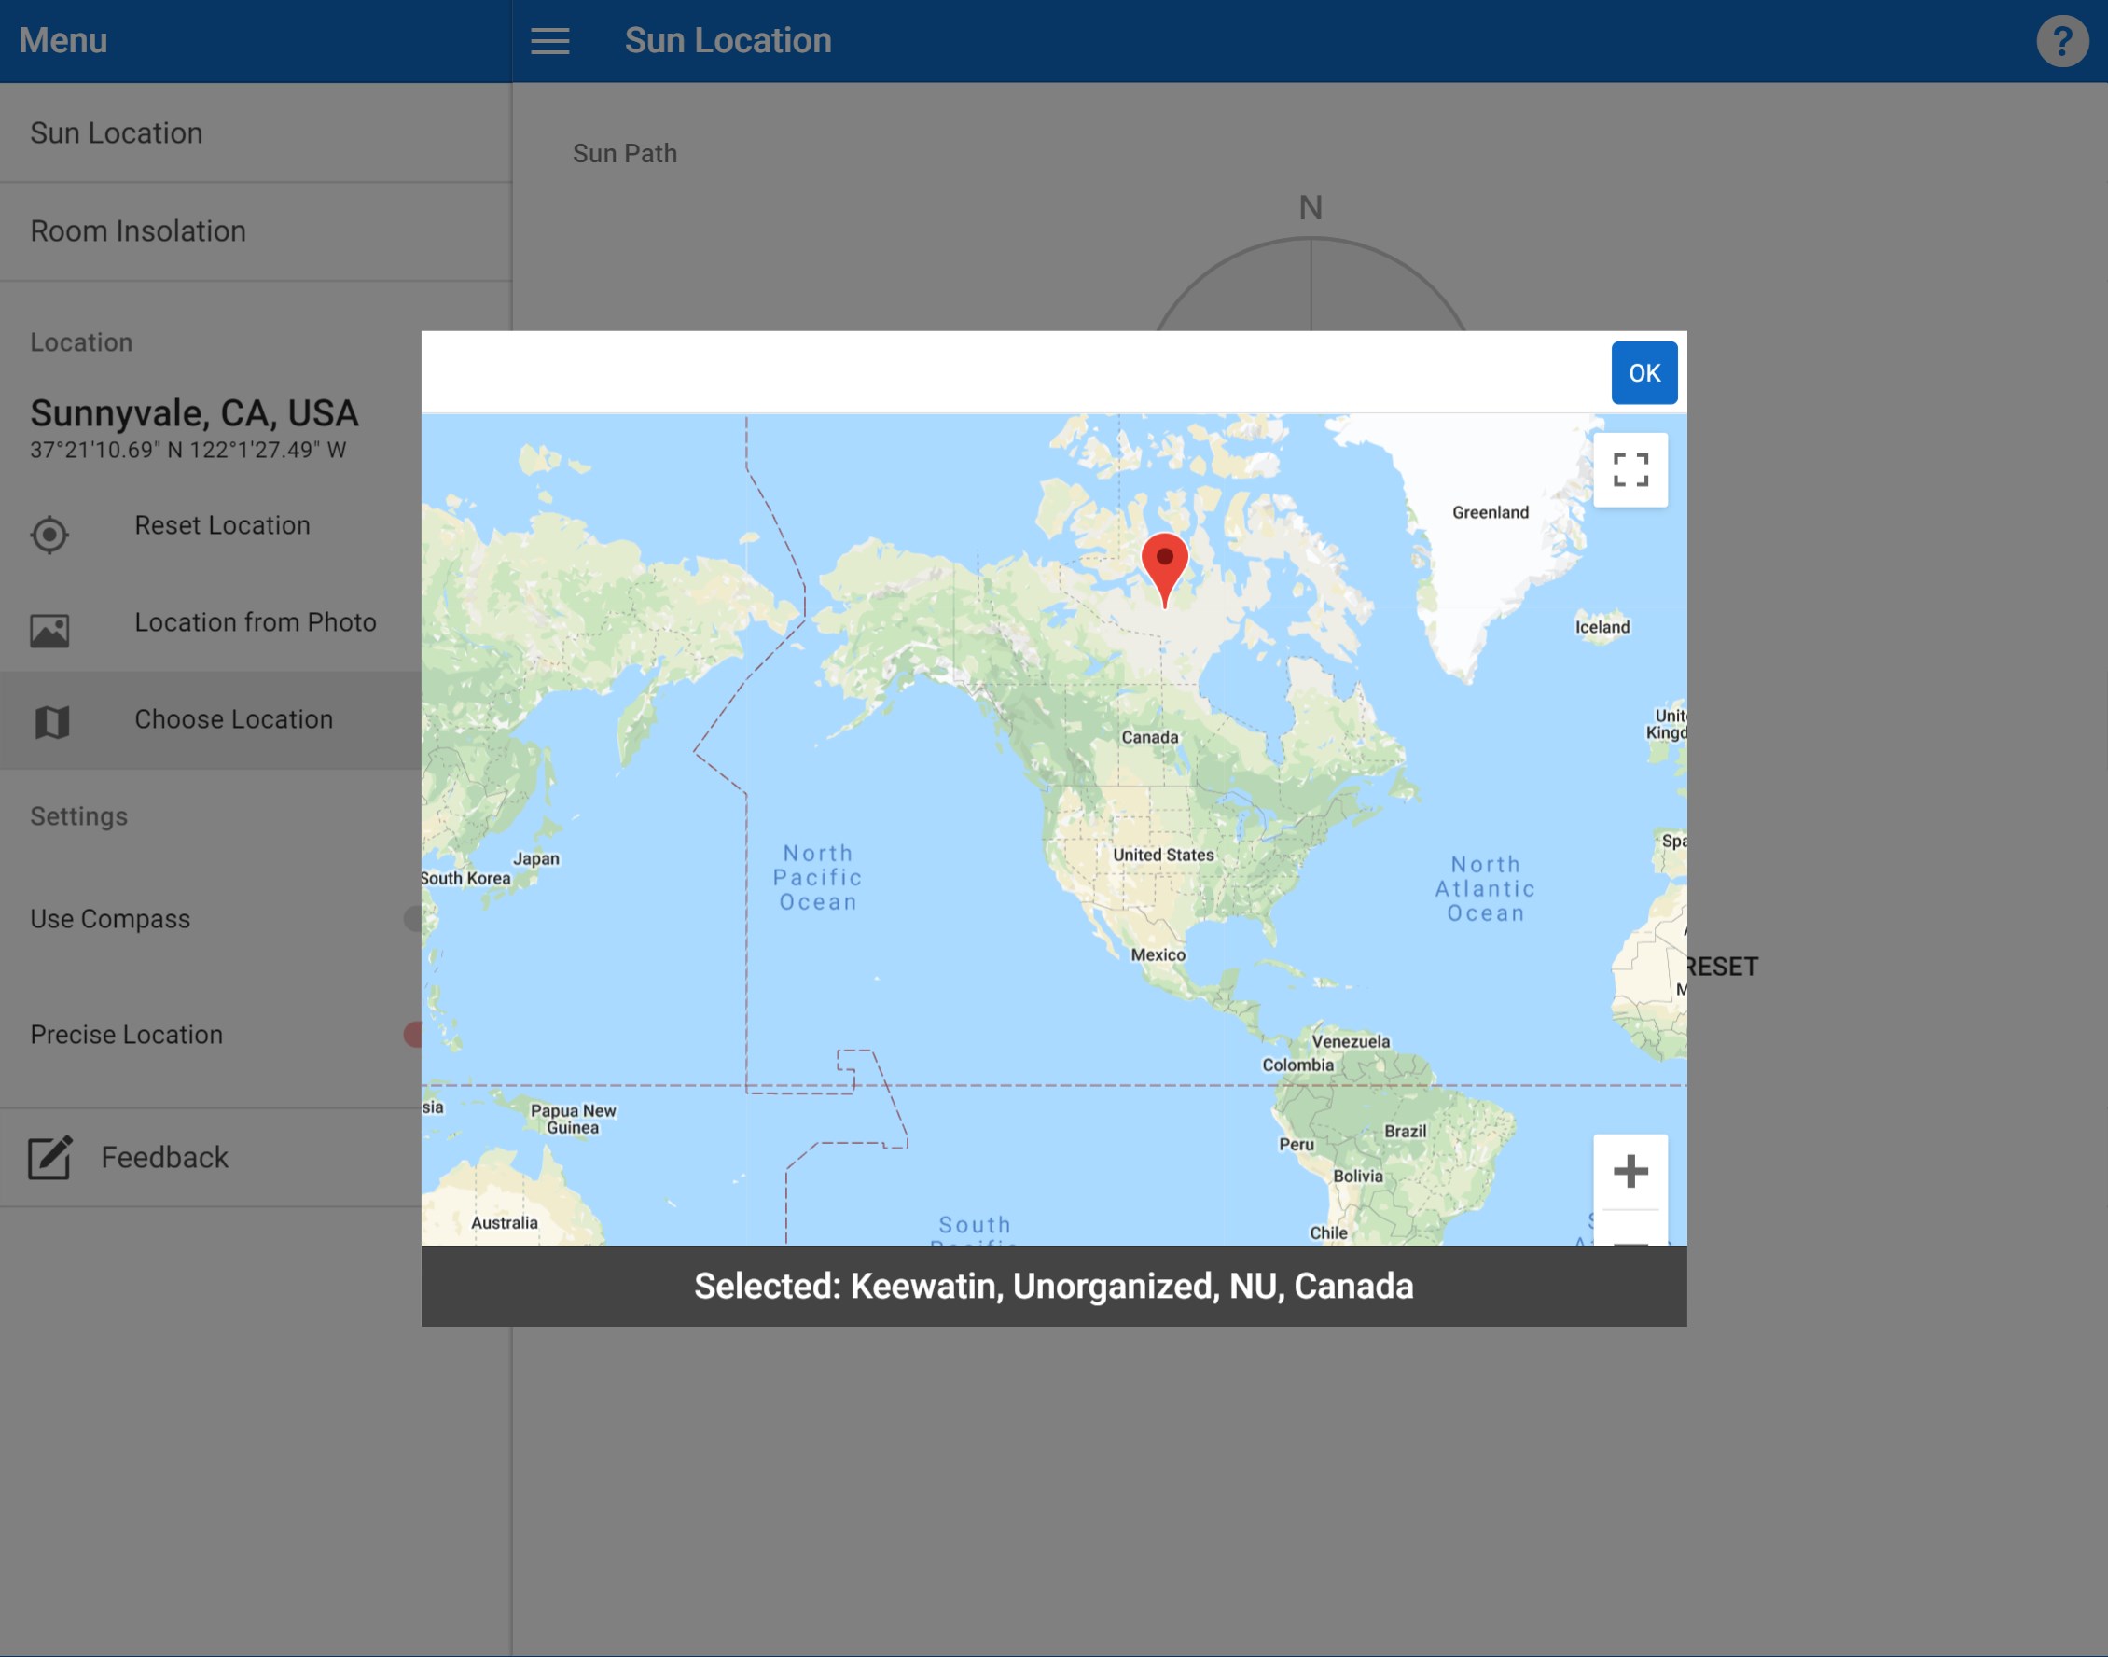This screenshot has height=1657, width=2108.
Task: Click the Feedback pencil icon
Action: (49, 1156)
